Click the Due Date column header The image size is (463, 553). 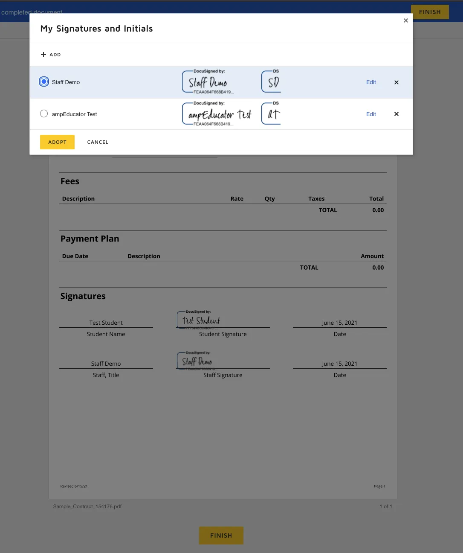click(x=75, y=256)
